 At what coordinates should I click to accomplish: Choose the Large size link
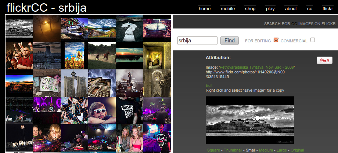tap(282, 150)
